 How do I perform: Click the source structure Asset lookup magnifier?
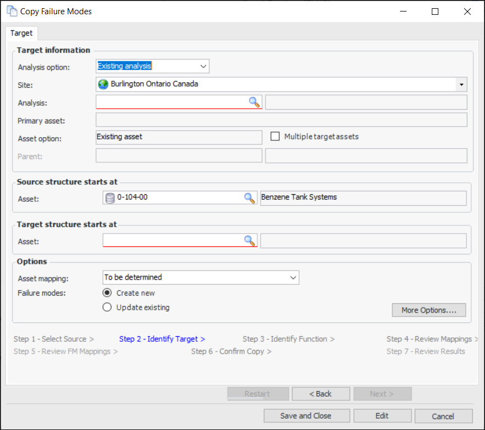point(250,197)
